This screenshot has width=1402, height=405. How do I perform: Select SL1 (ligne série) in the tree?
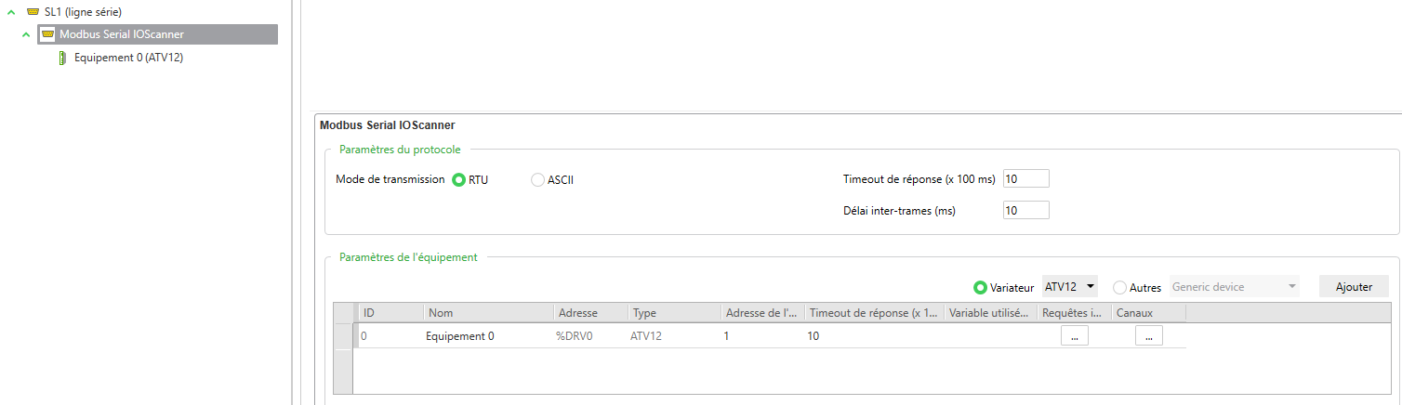click(83, 11)
